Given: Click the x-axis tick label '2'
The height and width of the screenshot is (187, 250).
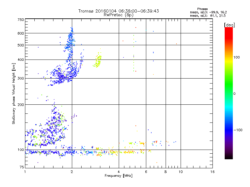Looking at the screenshot, I should [x=72, y=172].
